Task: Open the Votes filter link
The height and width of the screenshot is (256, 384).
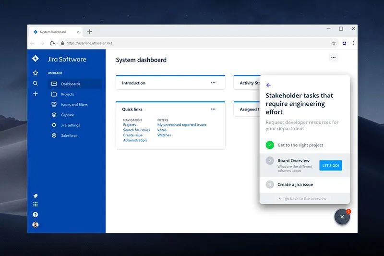Action: tap(162, 130)
